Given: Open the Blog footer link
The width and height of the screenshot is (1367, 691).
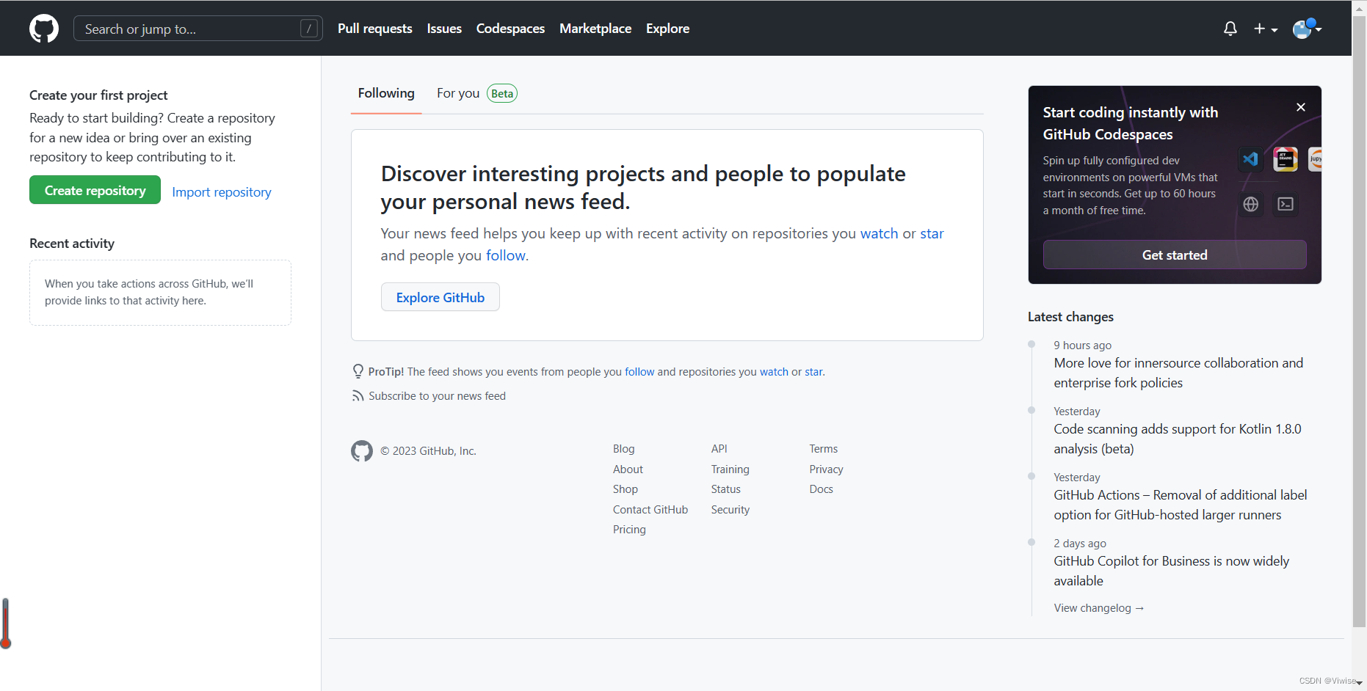Looking at the screenshot, I should pyautogui.click(x=624, y=449).
